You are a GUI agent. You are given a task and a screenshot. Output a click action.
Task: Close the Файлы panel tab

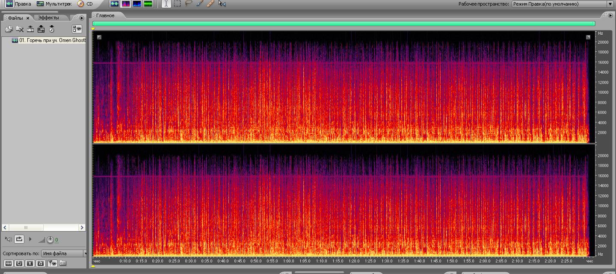(28, 18)
